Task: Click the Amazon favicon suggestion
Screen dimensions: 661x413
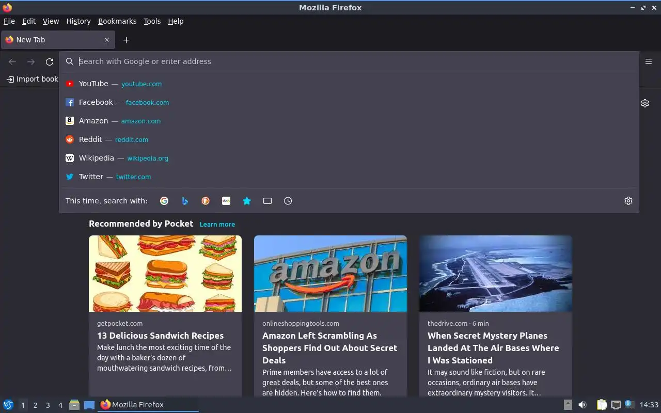Action: coord(70,121)
